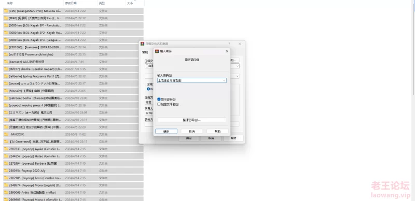Click the WinRAR icon of archive parameters window
Image resolution: width=415 pixels, height=201 pixels.
143,44
